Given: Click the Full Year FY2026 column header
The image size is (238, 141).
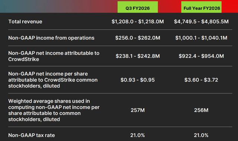Looking at the screenshot, I should pyautogui.click(x=201, y=7).
